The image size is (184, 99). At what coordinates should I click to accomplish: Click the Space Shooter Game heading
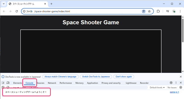[91, 22]
